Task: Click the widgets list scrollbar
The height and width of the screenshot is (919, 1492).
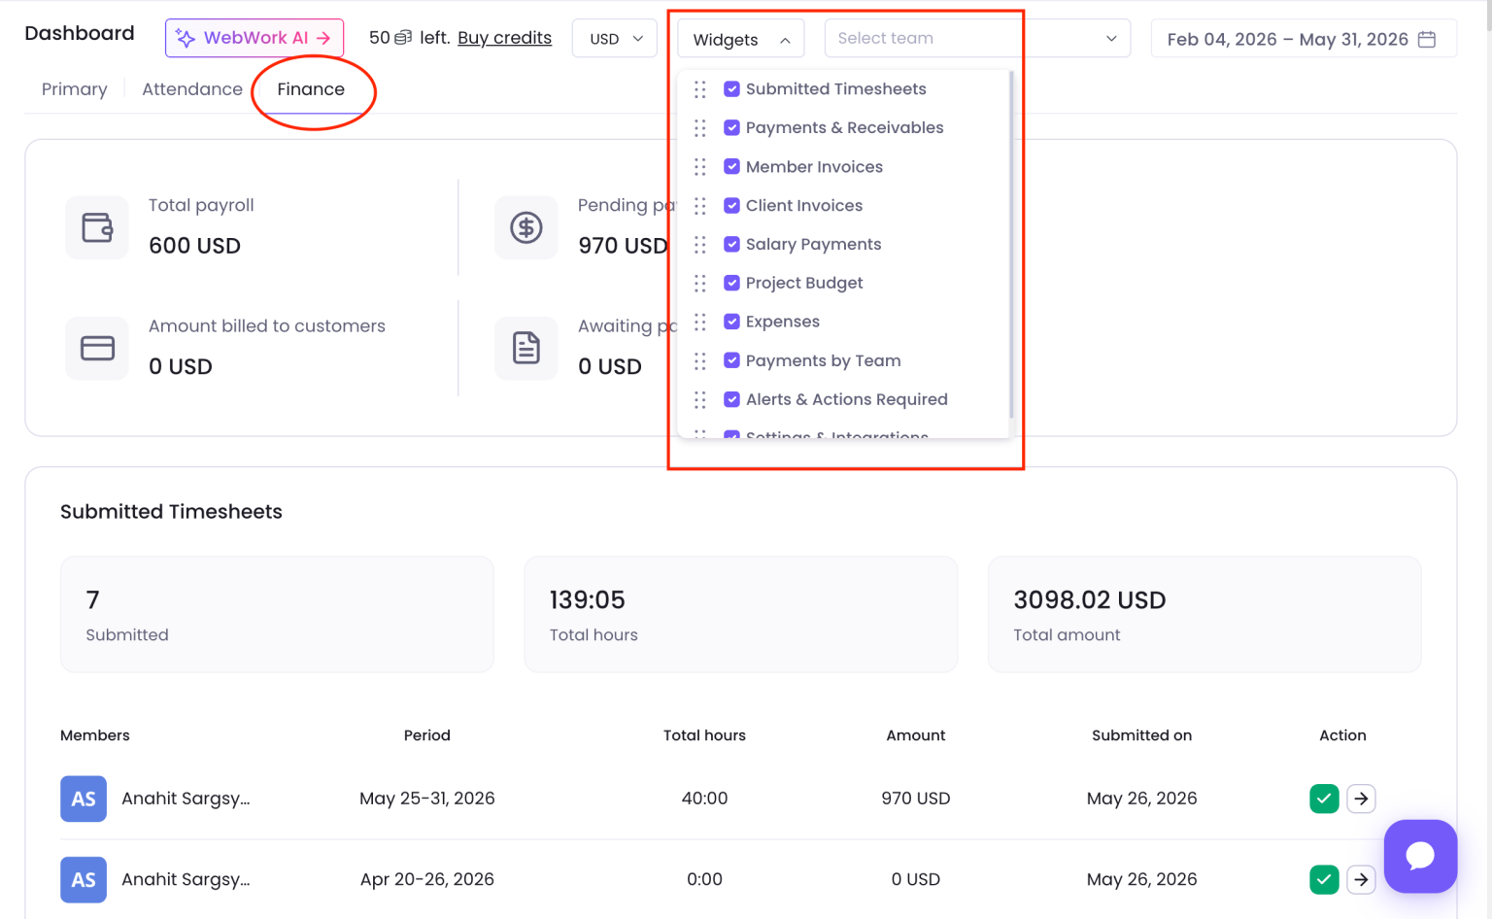Action: tap(1011, 243)
